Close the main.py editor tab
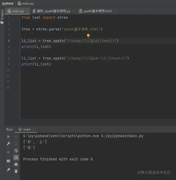The image size is (176, 180). point(27,11)
